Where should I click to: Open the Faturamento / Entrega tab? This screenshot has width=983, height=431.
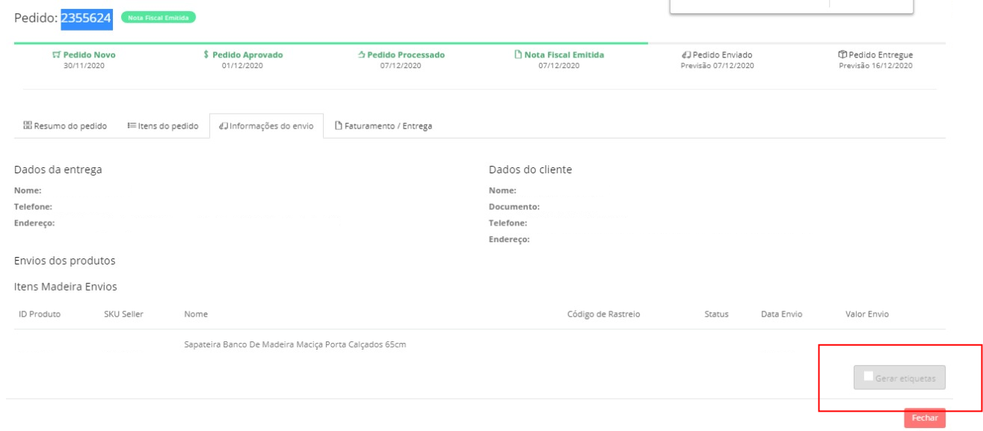383,125
